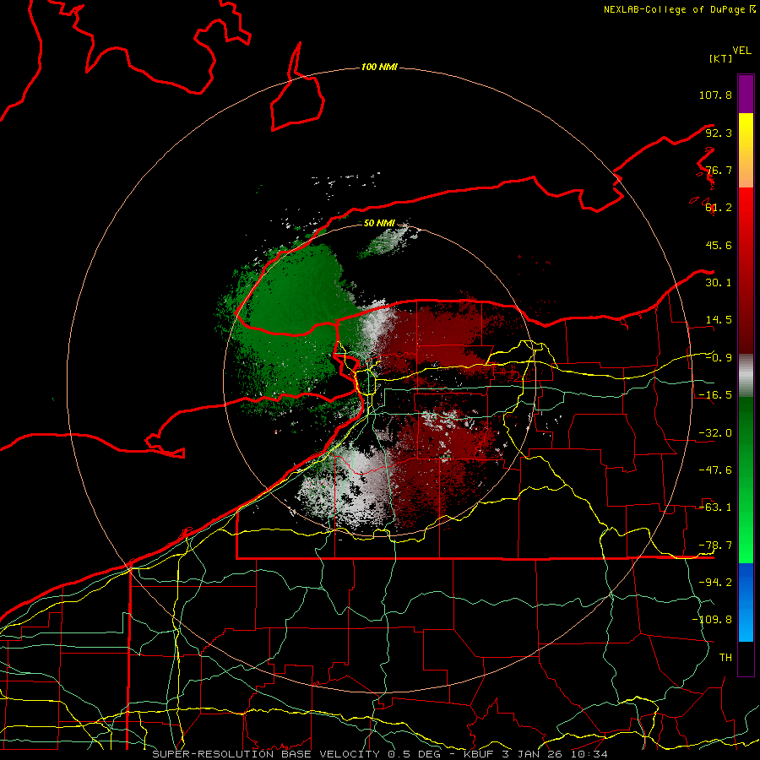This screenshot has height=760, width=760.
Task: Click the 100 NMI range ring label
Action: click(379, 67)
